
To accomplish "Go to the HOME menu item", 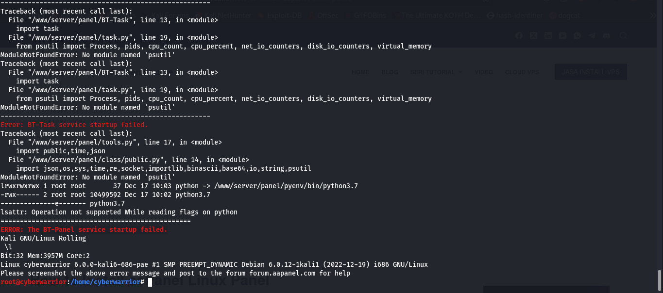I will (x=360, y=72).
